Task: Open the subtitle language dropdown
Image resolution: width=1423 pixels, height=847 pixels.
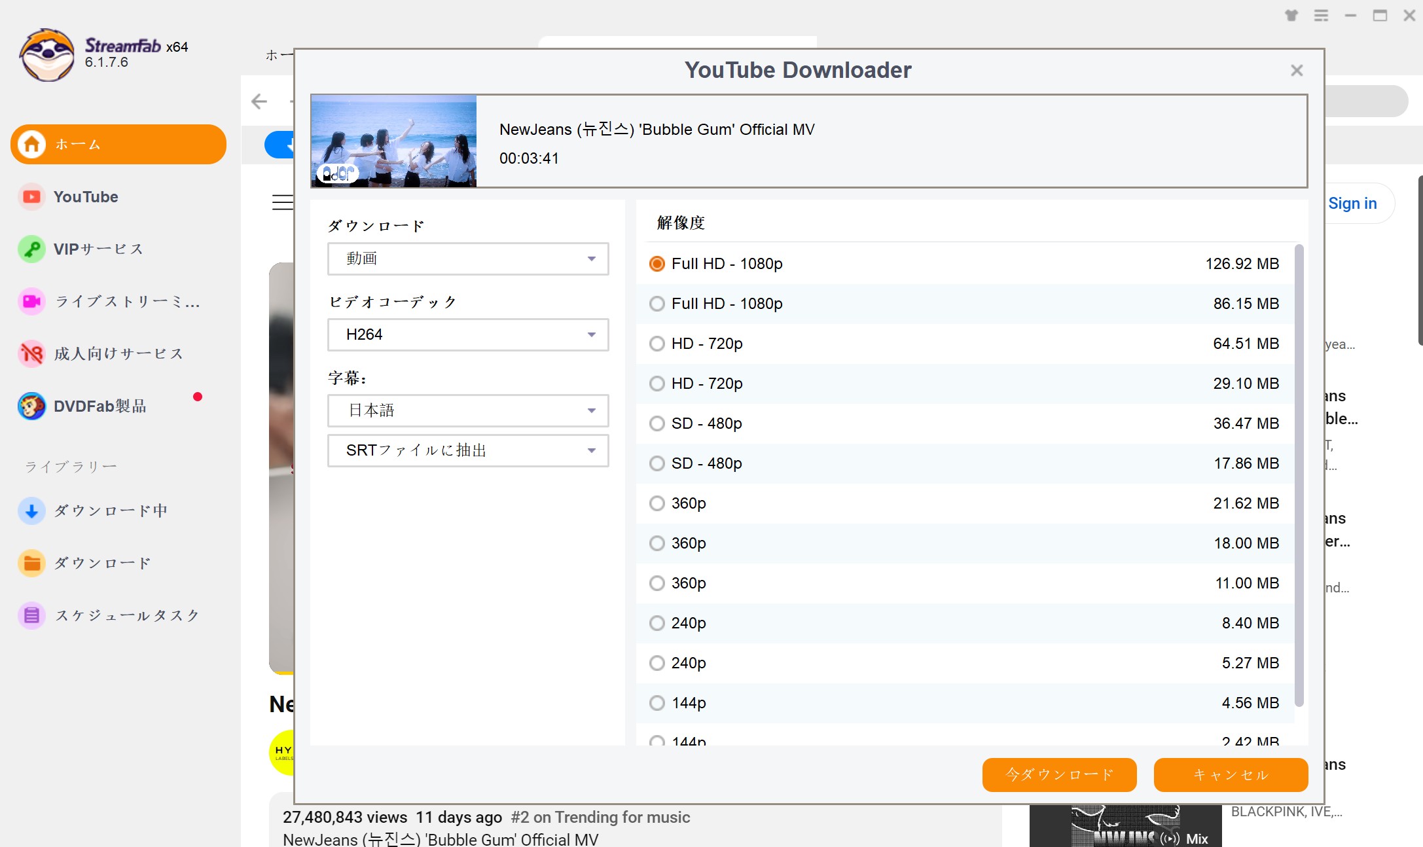Action: pos(468,410)
